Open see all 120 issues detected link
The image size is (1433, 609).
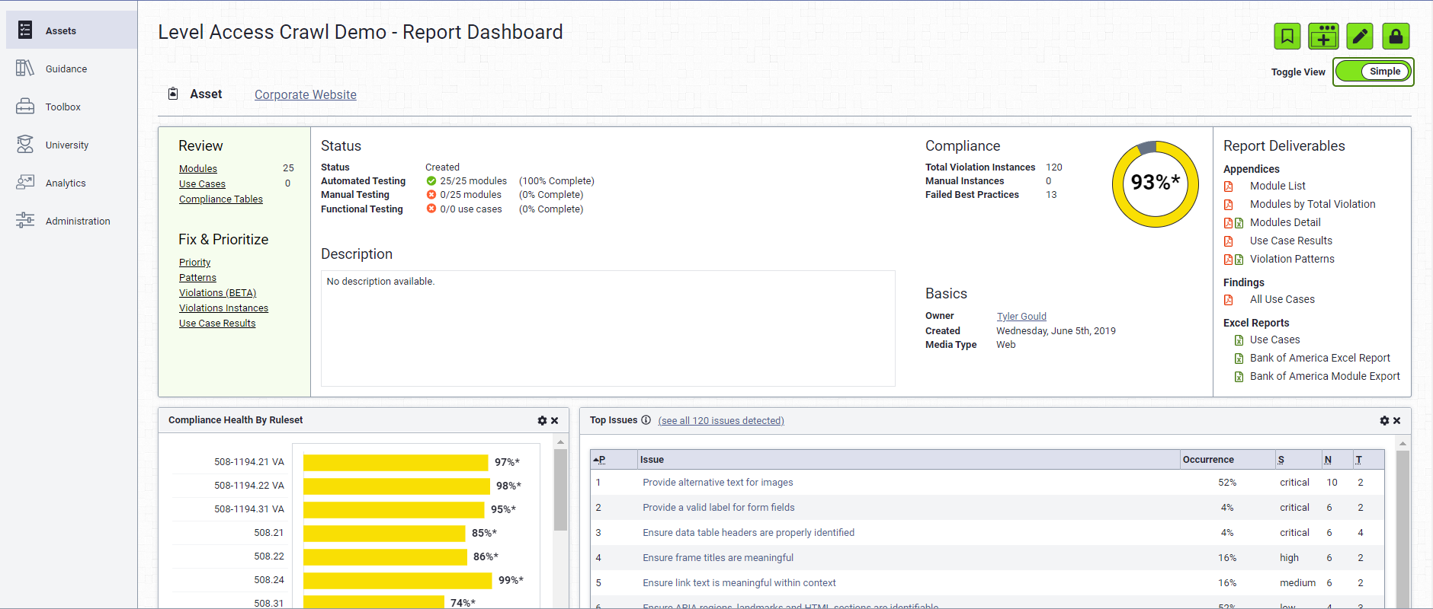point(720,421)
